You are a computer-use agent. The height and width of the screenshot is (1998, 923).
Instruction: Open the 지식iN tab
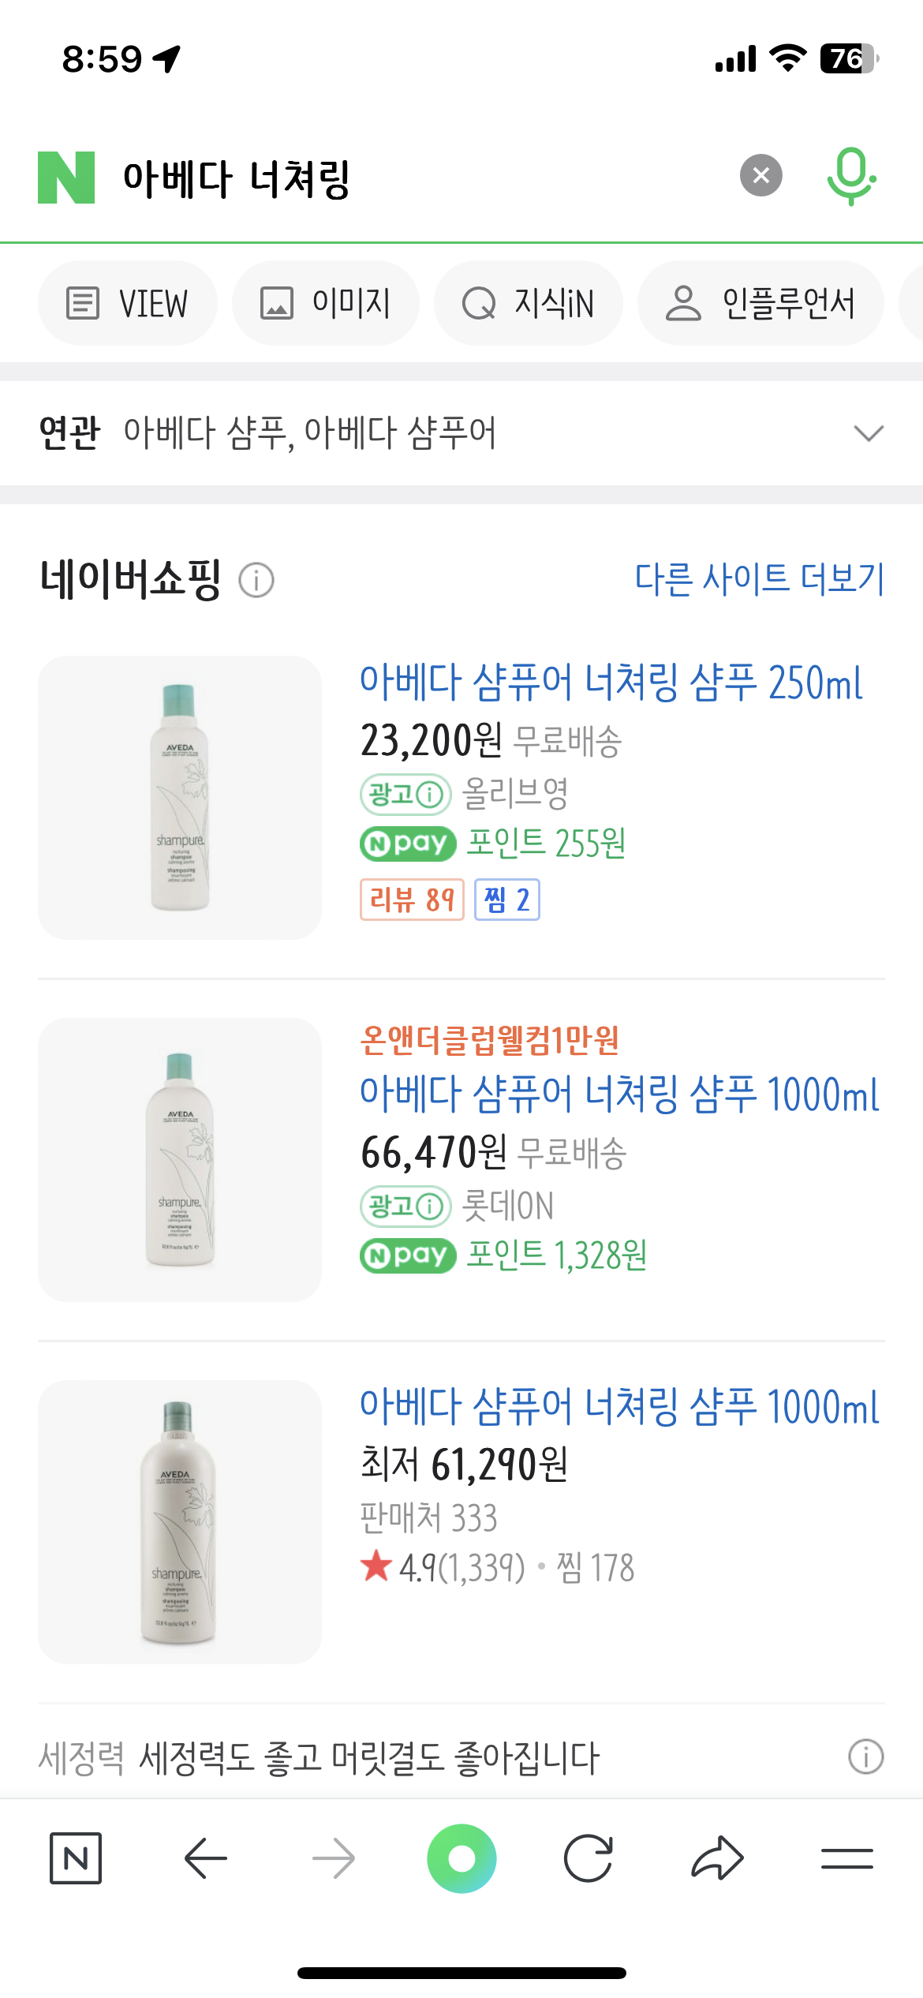(x=528, y=303)
